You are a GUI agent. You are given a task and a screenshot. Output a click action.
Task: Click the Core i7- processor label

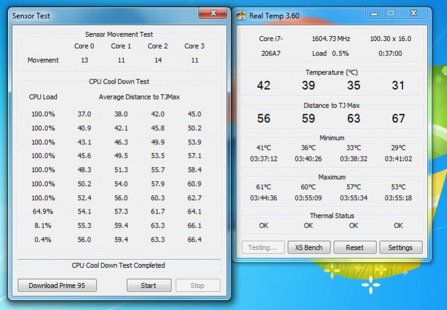pos(271,39)
